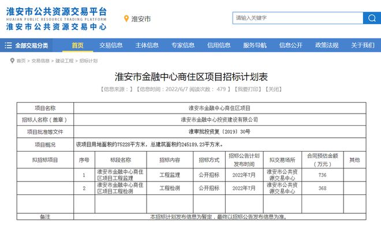Click the 拟交易场所 column header
The image size is (381, 226).
click(282, 160)
